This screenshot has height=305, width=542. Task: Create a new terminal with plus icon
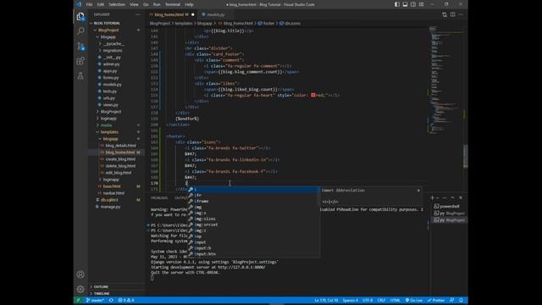433,197
